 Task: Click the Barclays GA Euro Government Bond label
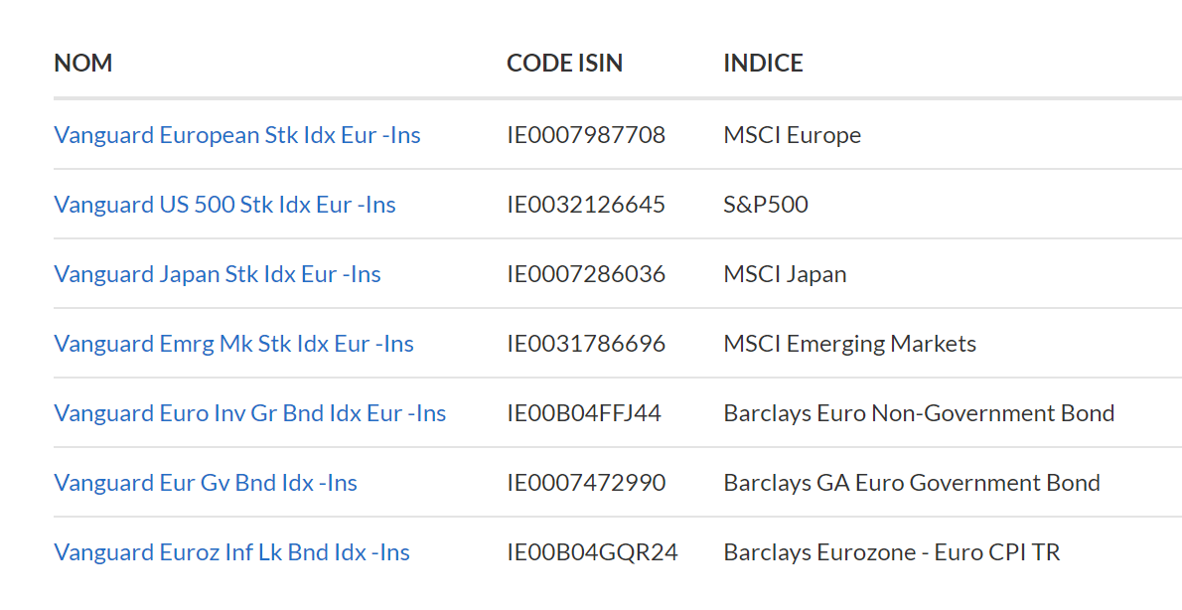pos(911,483)
